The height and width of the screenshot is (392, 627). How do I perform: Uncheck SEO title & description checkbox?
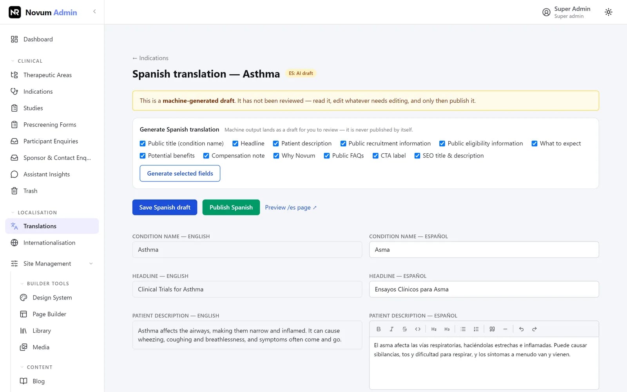click(x=417, y=156)
